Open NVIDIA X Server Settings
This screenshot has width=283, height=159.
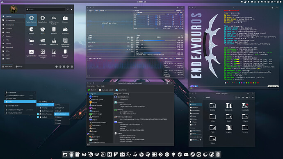(x=54, y=20)
